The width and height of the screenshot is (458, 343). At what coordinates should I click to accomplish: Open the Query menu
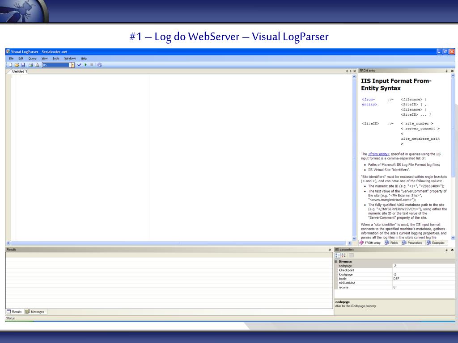tap(32, 59)
